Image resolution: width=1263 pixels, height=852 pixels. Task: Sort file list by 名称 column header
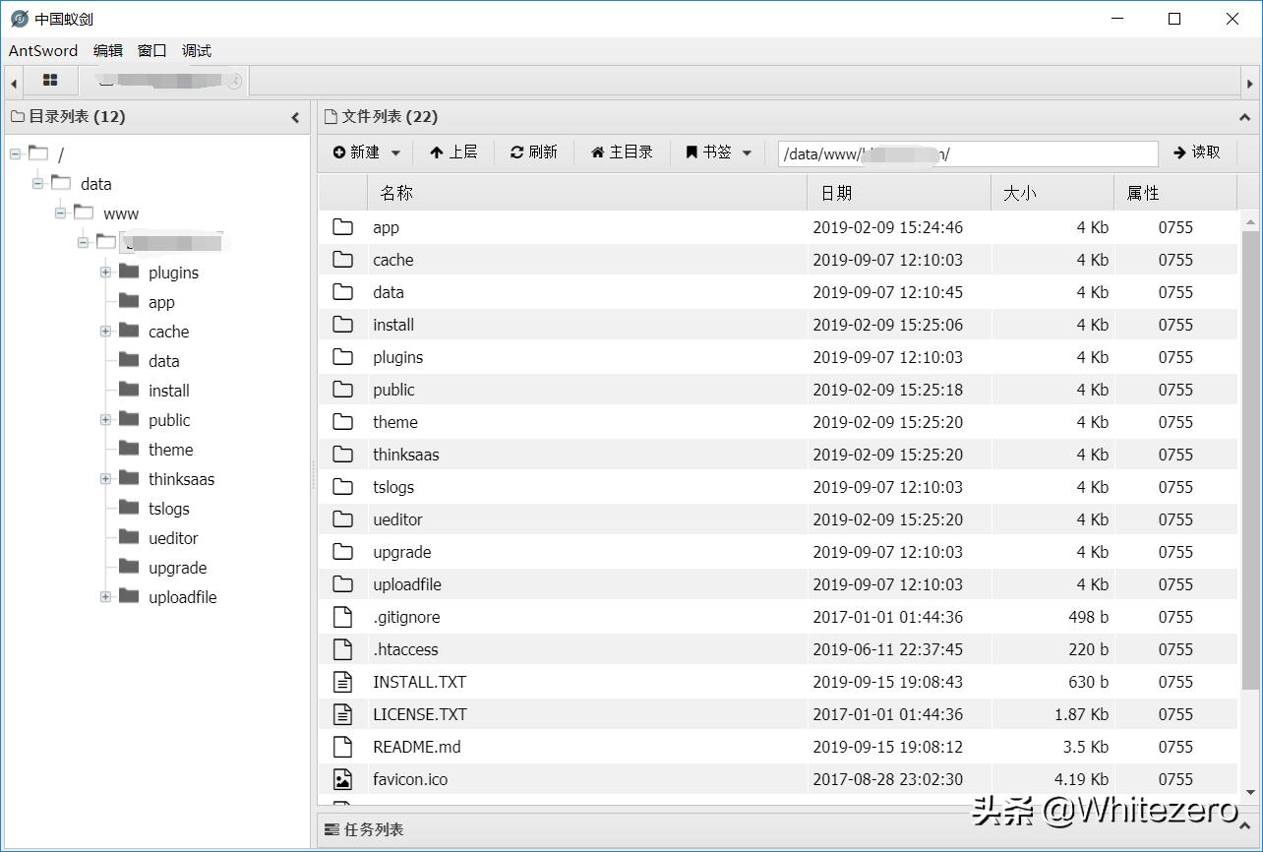(x=587, y=193)
